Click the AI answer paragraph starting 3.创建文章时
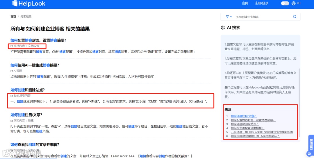The image size is (314, 159). pos(259,47)
